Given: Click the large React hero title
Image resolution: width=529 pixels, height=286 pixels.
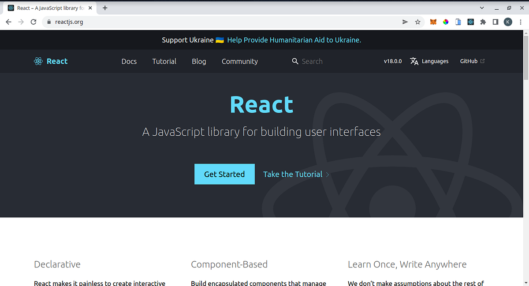Looking at the screenshot, I should 261,105.
